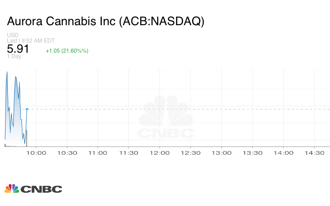Screen dimensions: 330x206
Task: Click the 13:00 time axis label
Action: pos(222,153)
